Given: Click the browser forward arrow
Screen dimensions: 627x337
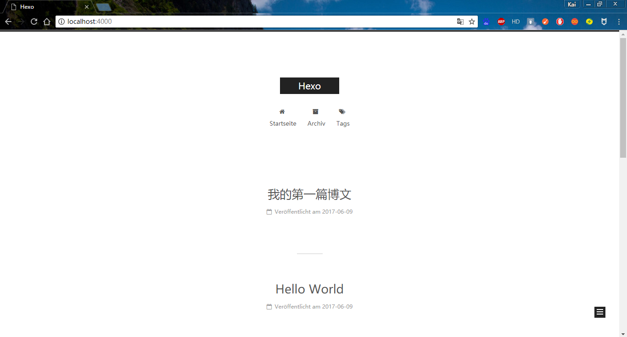Looking at the screenshot, I should [x=21, y=22].
